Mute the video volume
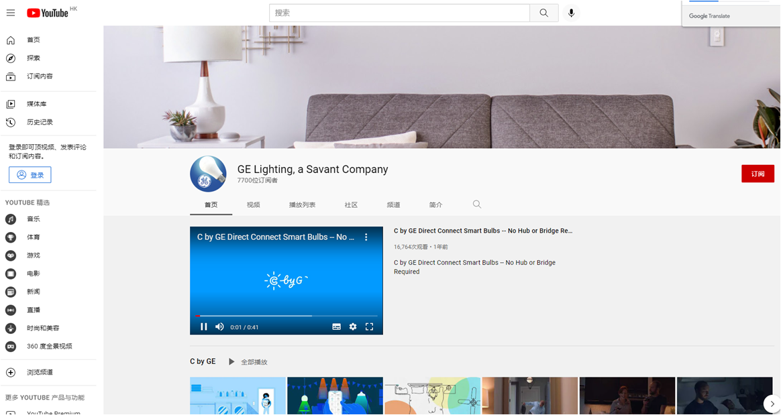 (219, 327)
